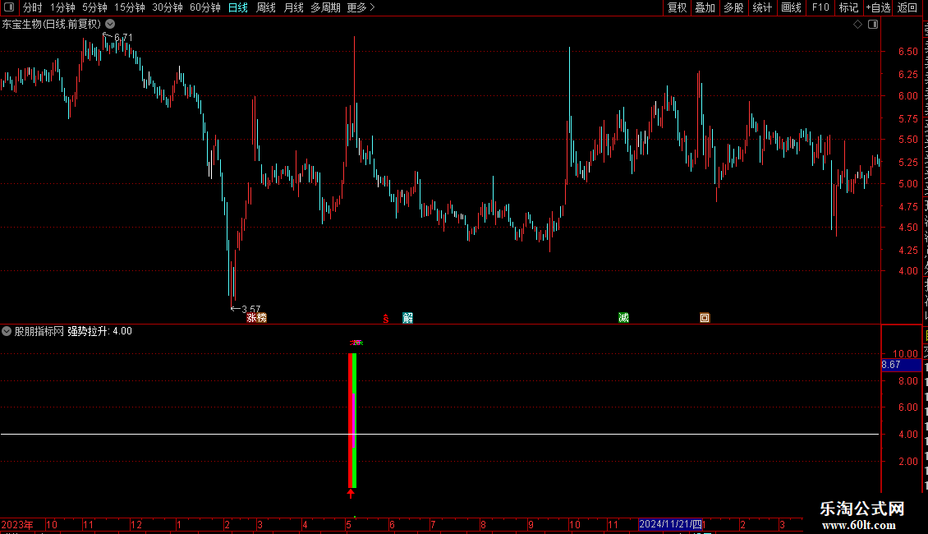Open the indicator dropdown beside 股朋指标网
Screen dimensions: 928x534
click(x=7, y=332)
